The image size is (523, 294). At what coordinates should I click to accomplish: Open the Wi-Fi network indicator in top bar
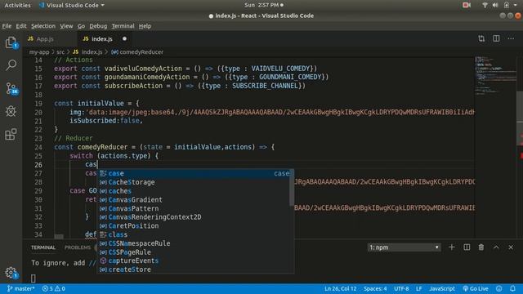coord(485,5)
